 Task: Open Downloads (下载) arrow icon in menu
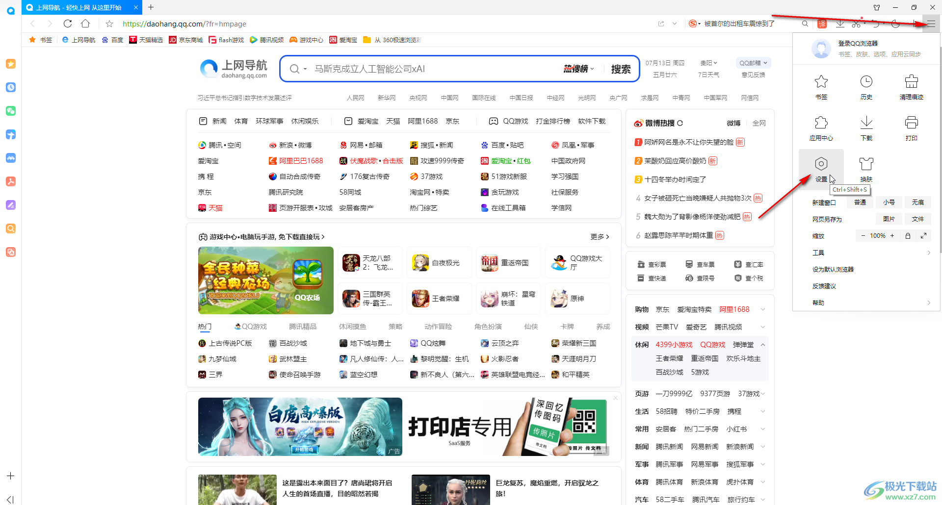pyautogui.click(x=866, y=123)
